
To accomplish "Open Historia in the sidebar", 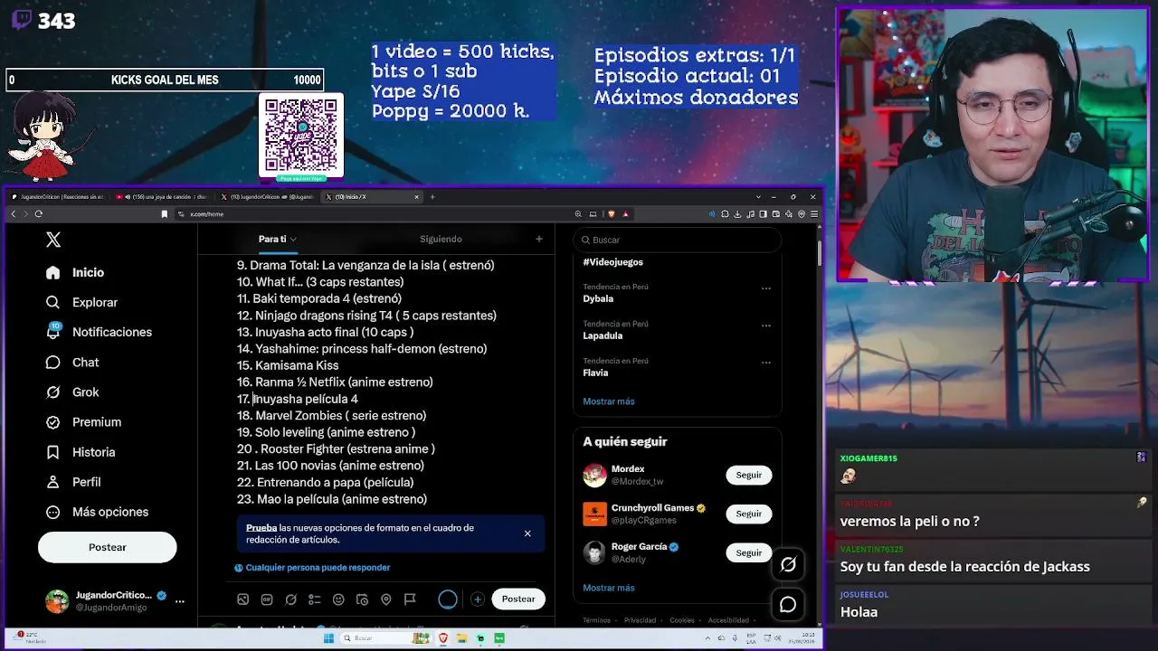I will pyautogui.click(x=81, y=451).
